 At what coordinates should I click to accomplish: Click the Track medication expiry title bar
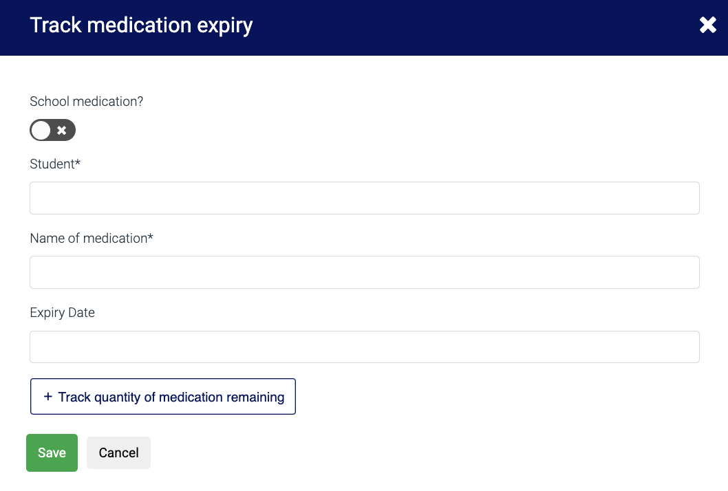tap(141, 25)
